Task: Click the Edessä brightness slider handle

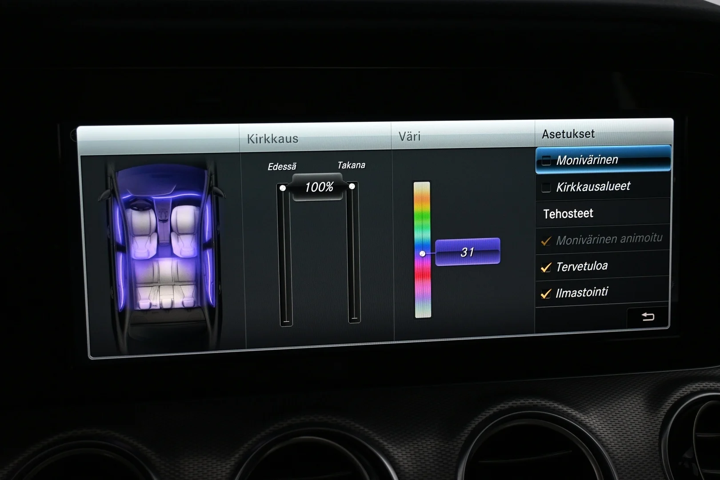Action: pyautogui.click(x=283, y=188)
